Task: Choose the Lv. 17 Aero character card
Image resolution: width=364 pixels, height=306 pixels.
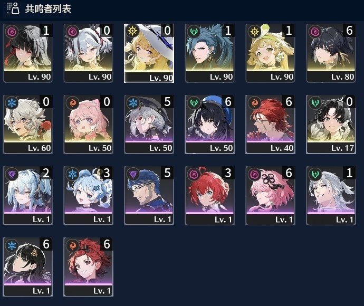Action: click(331, 125)
